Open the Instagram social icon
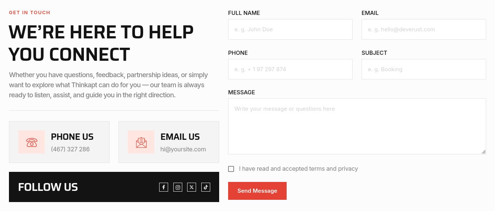The width and height of the screenshot is (495, 211). coord(178,187)
